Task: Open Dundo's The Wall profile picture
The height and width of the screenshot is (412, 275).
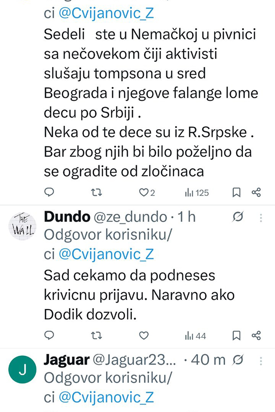Action: click(x=22, y=226)
